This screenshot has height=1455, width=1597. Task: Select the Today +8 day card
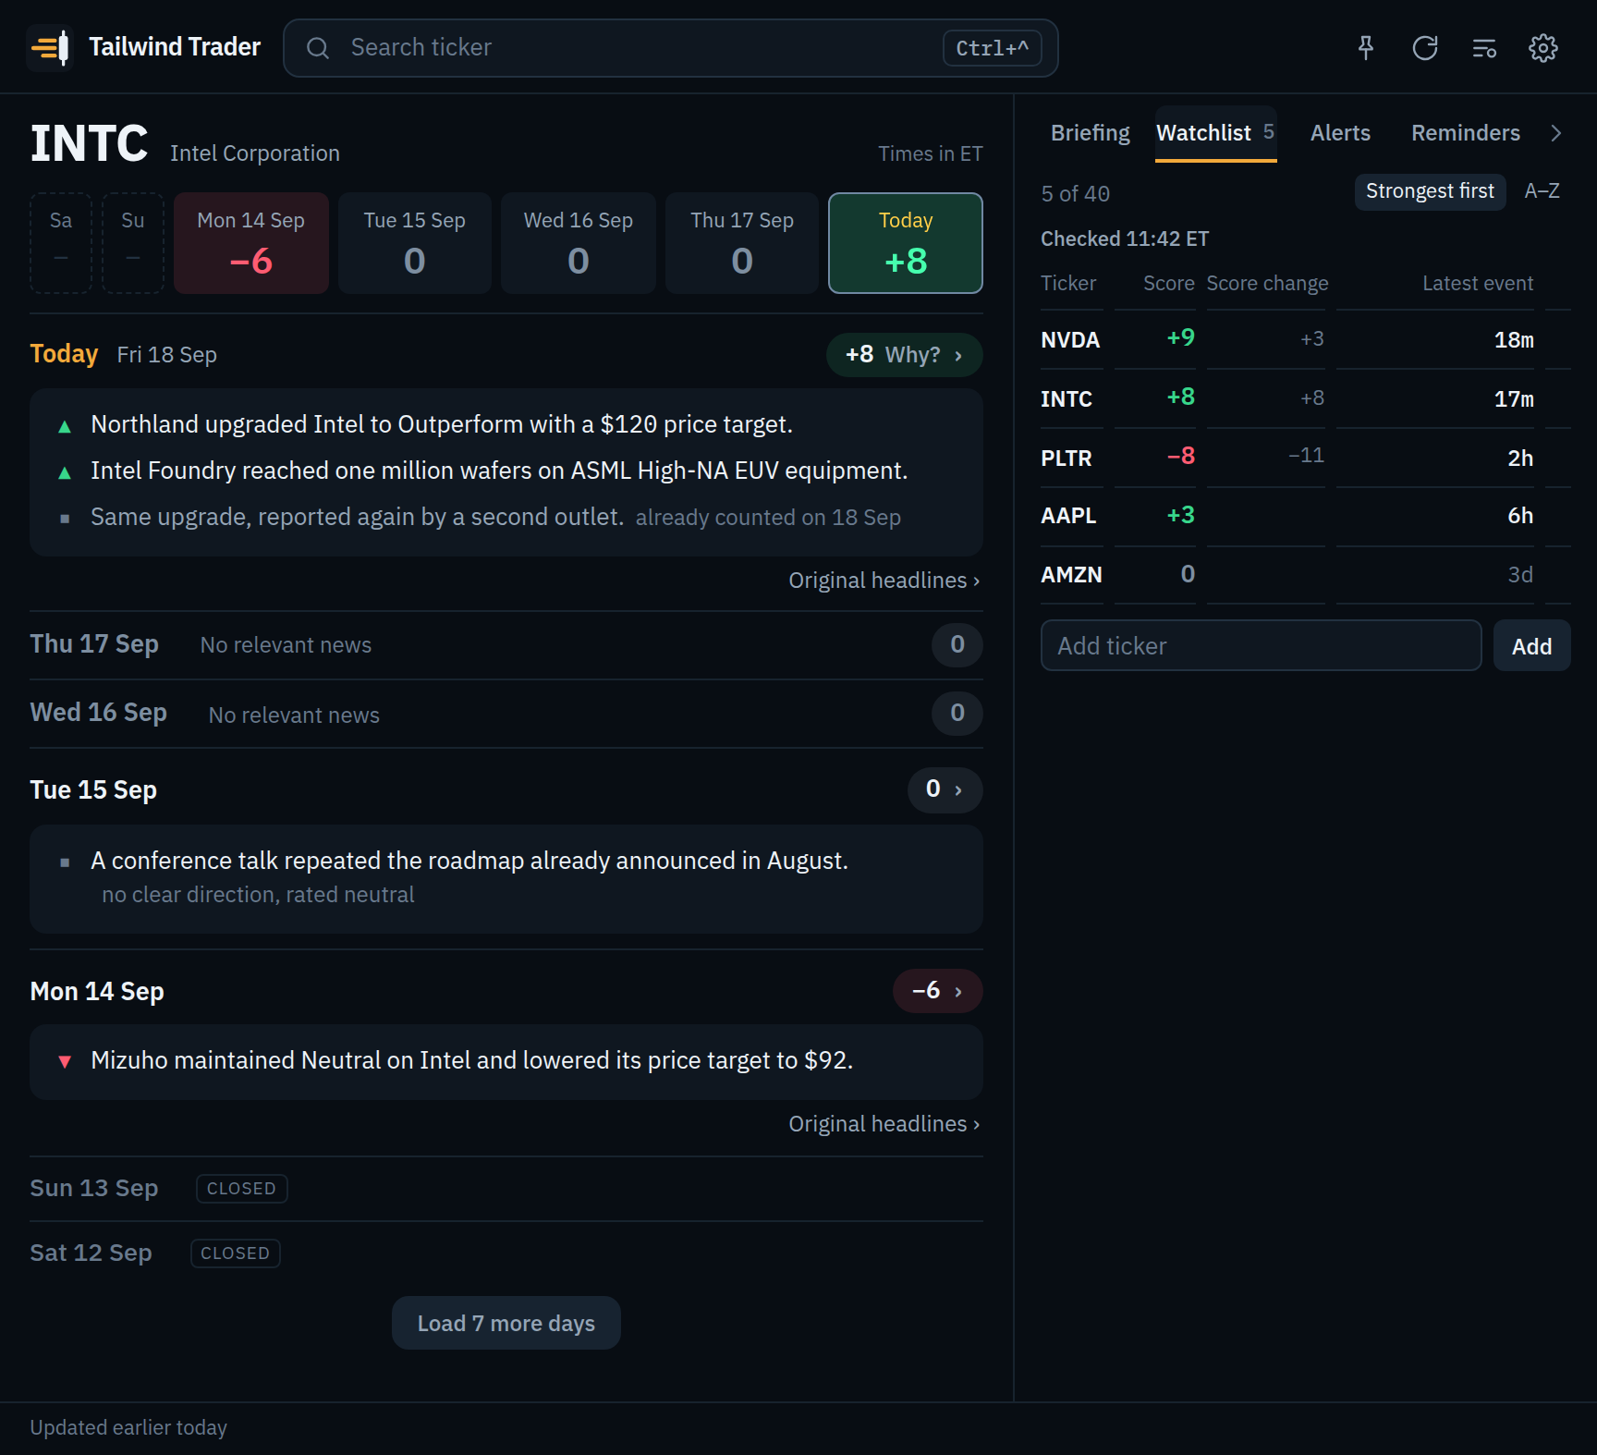tap(906, 243)
